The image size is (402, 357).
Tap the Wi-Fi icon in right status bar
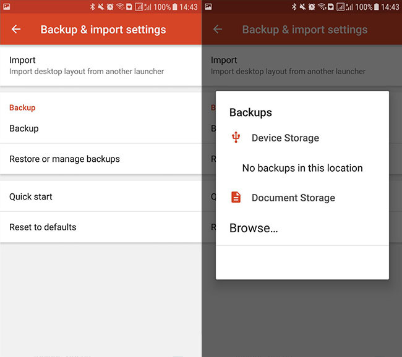click(322, 7)
